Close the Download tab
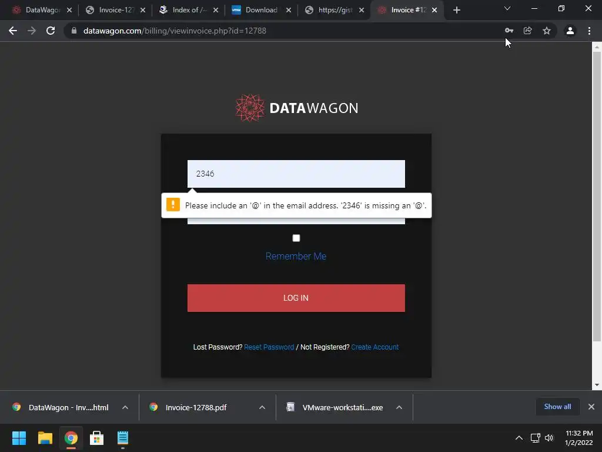 tap(289, 10)
